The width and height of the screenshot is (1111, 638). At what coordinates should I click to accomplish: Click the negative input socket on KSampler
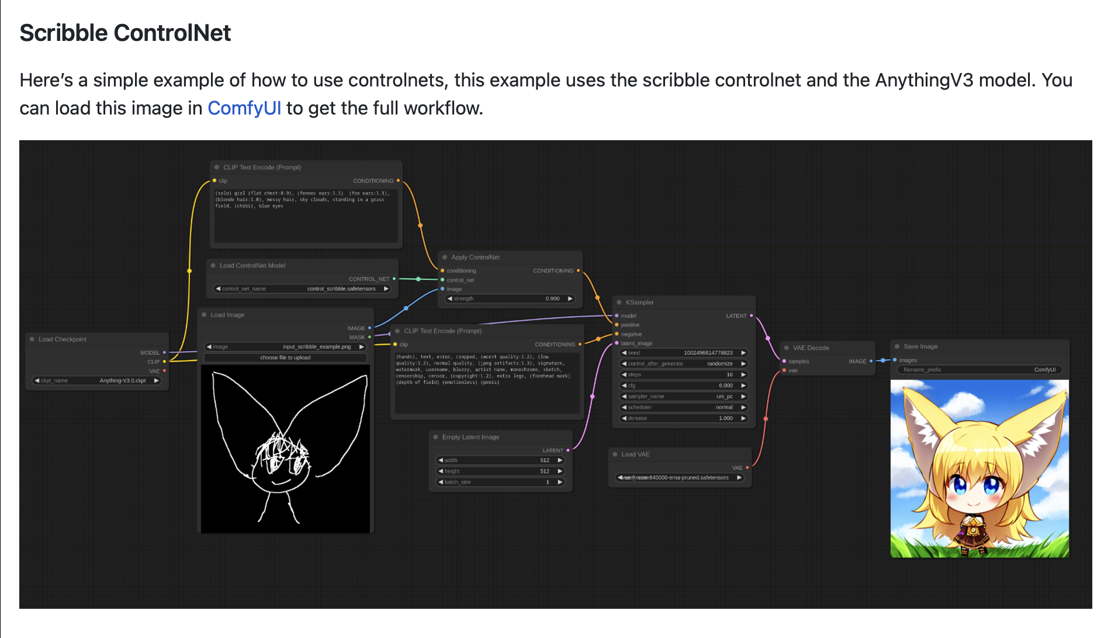point(616,334)
